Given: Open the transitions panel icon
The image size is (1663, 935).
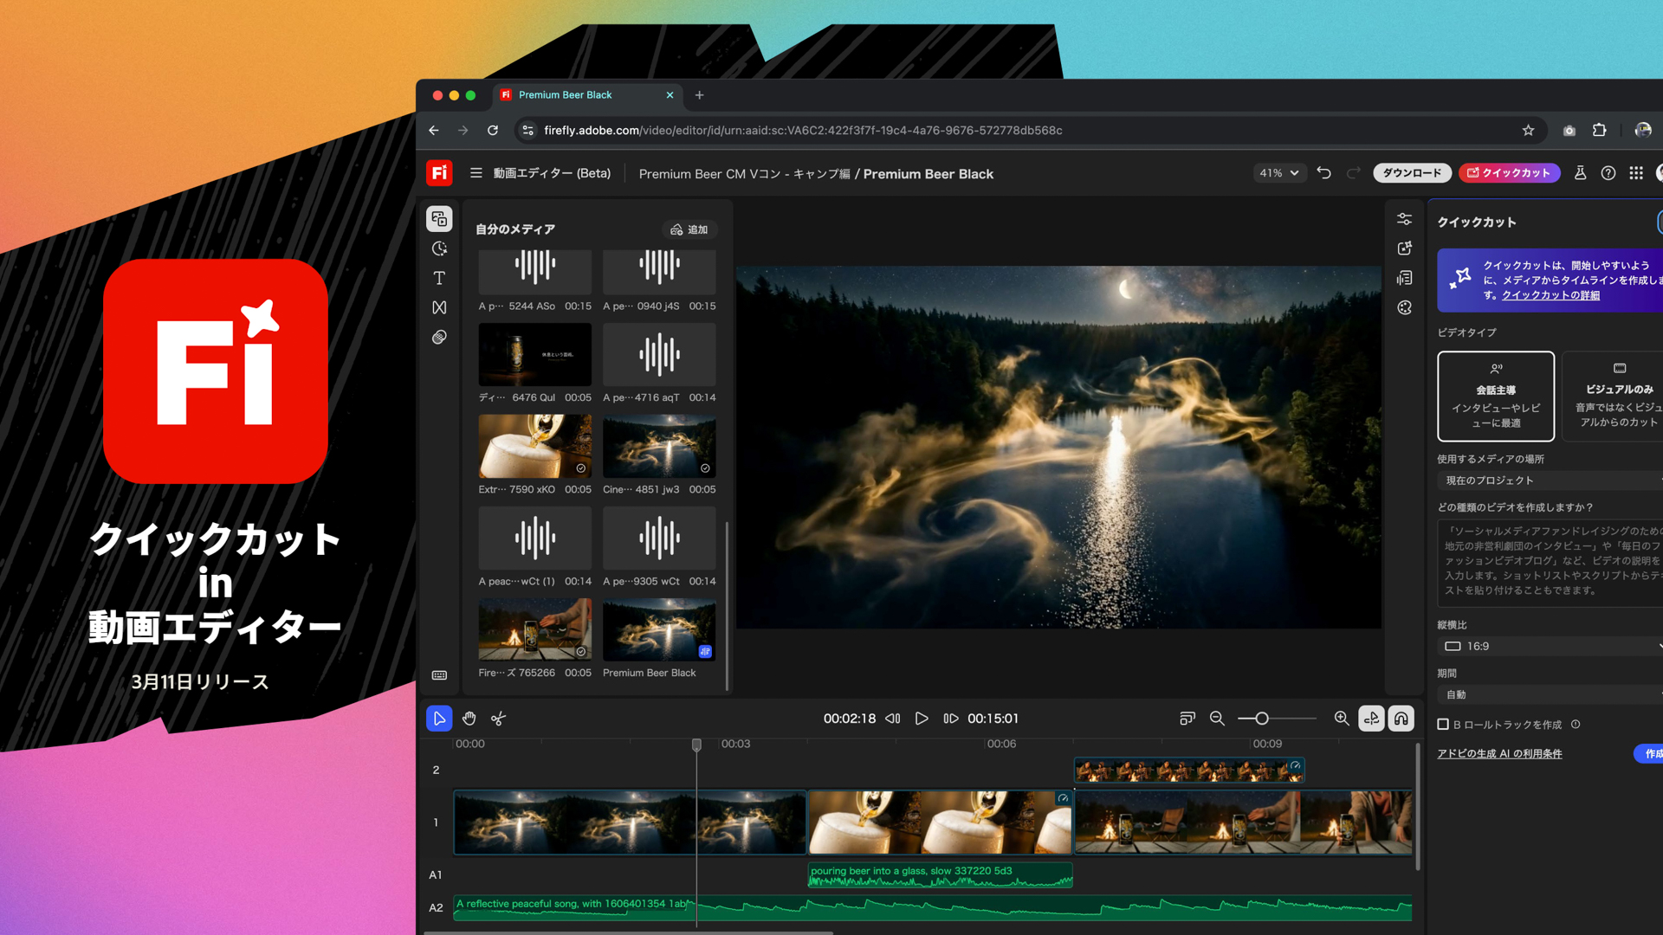Looking at the screenshot, I should tap(439, 307).
